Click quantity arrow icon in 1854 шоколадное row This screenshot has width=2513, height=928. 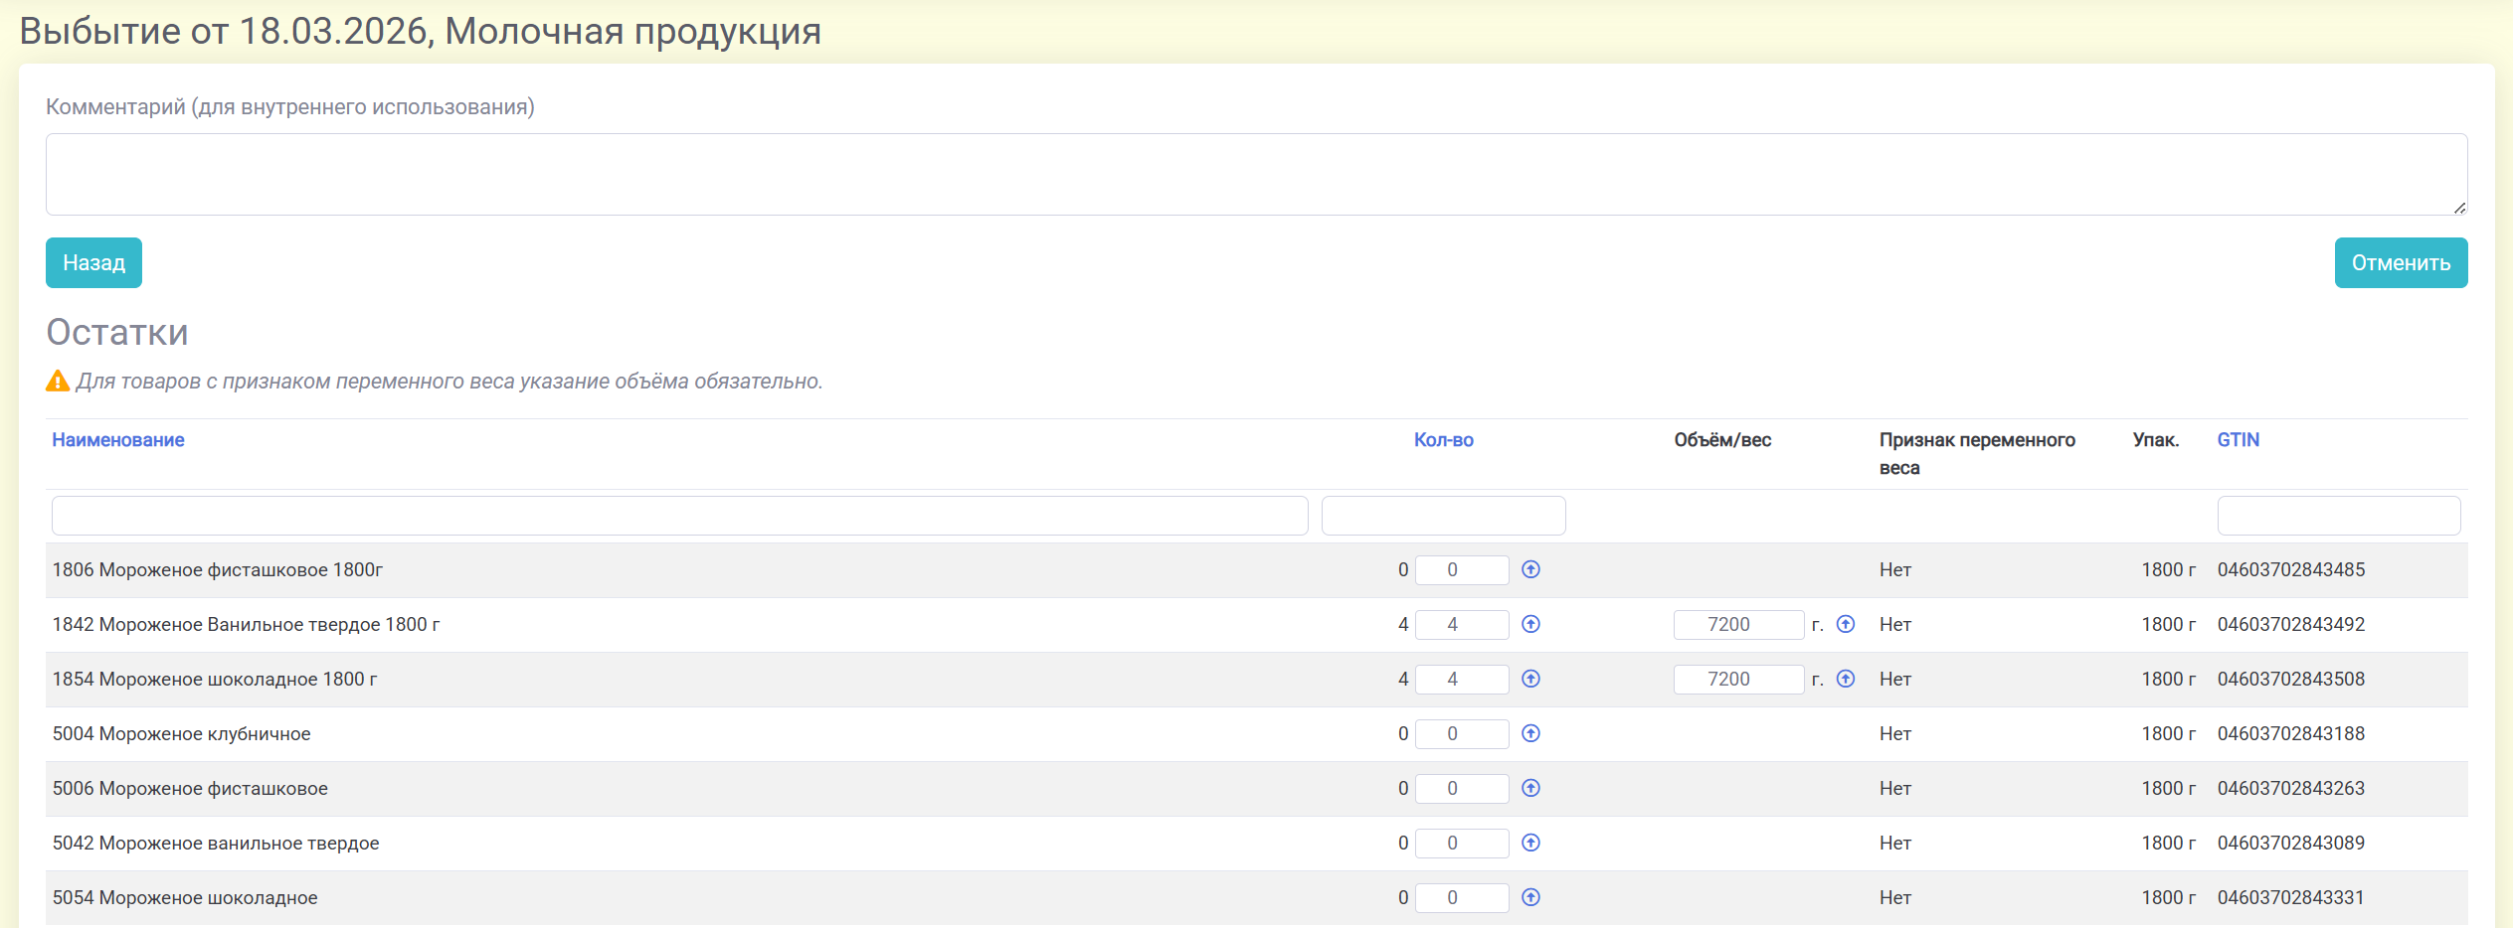tap(1530, 679)
